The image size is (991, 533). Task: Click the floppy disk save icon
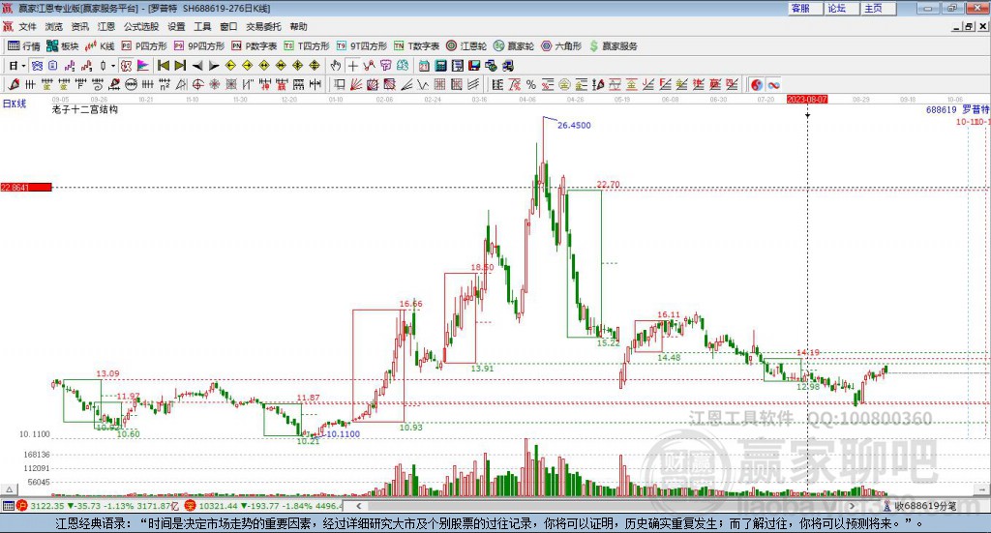coord(474,66)
